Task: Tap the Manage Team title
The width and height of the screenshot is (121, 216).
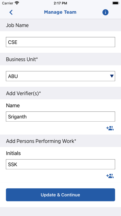Action: [60, 12]
